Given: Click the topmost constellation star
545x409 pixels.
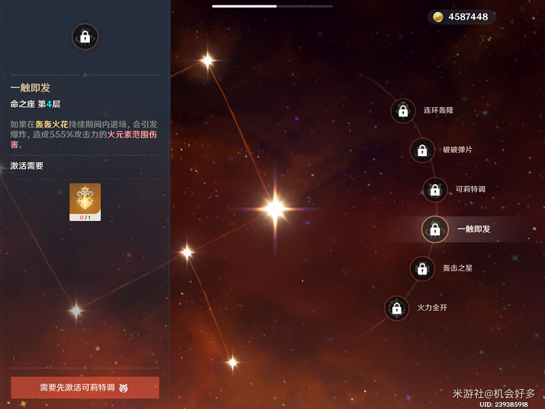Looking at the screenshot, I should click(x=208, y=61).
